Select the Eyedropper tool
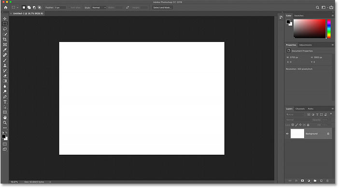 (5, 50)
